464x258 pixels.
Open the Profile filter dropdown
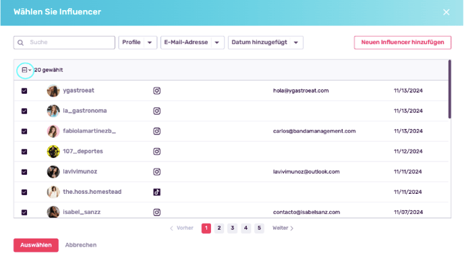pos(138,43)
